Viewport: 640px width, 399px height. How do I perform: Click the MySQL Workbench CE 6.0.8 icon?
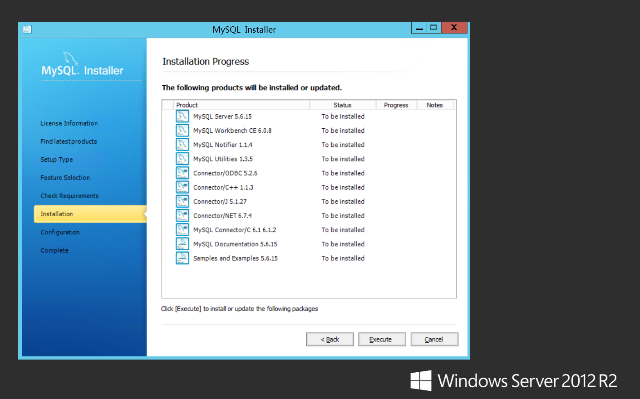point(182,131)
